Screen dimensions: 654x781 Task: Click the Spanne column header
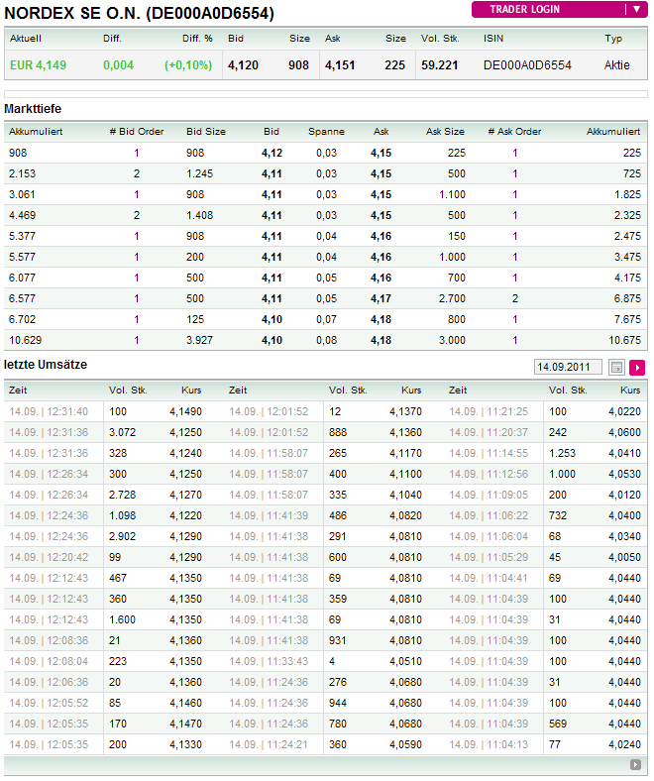point(326,131)
